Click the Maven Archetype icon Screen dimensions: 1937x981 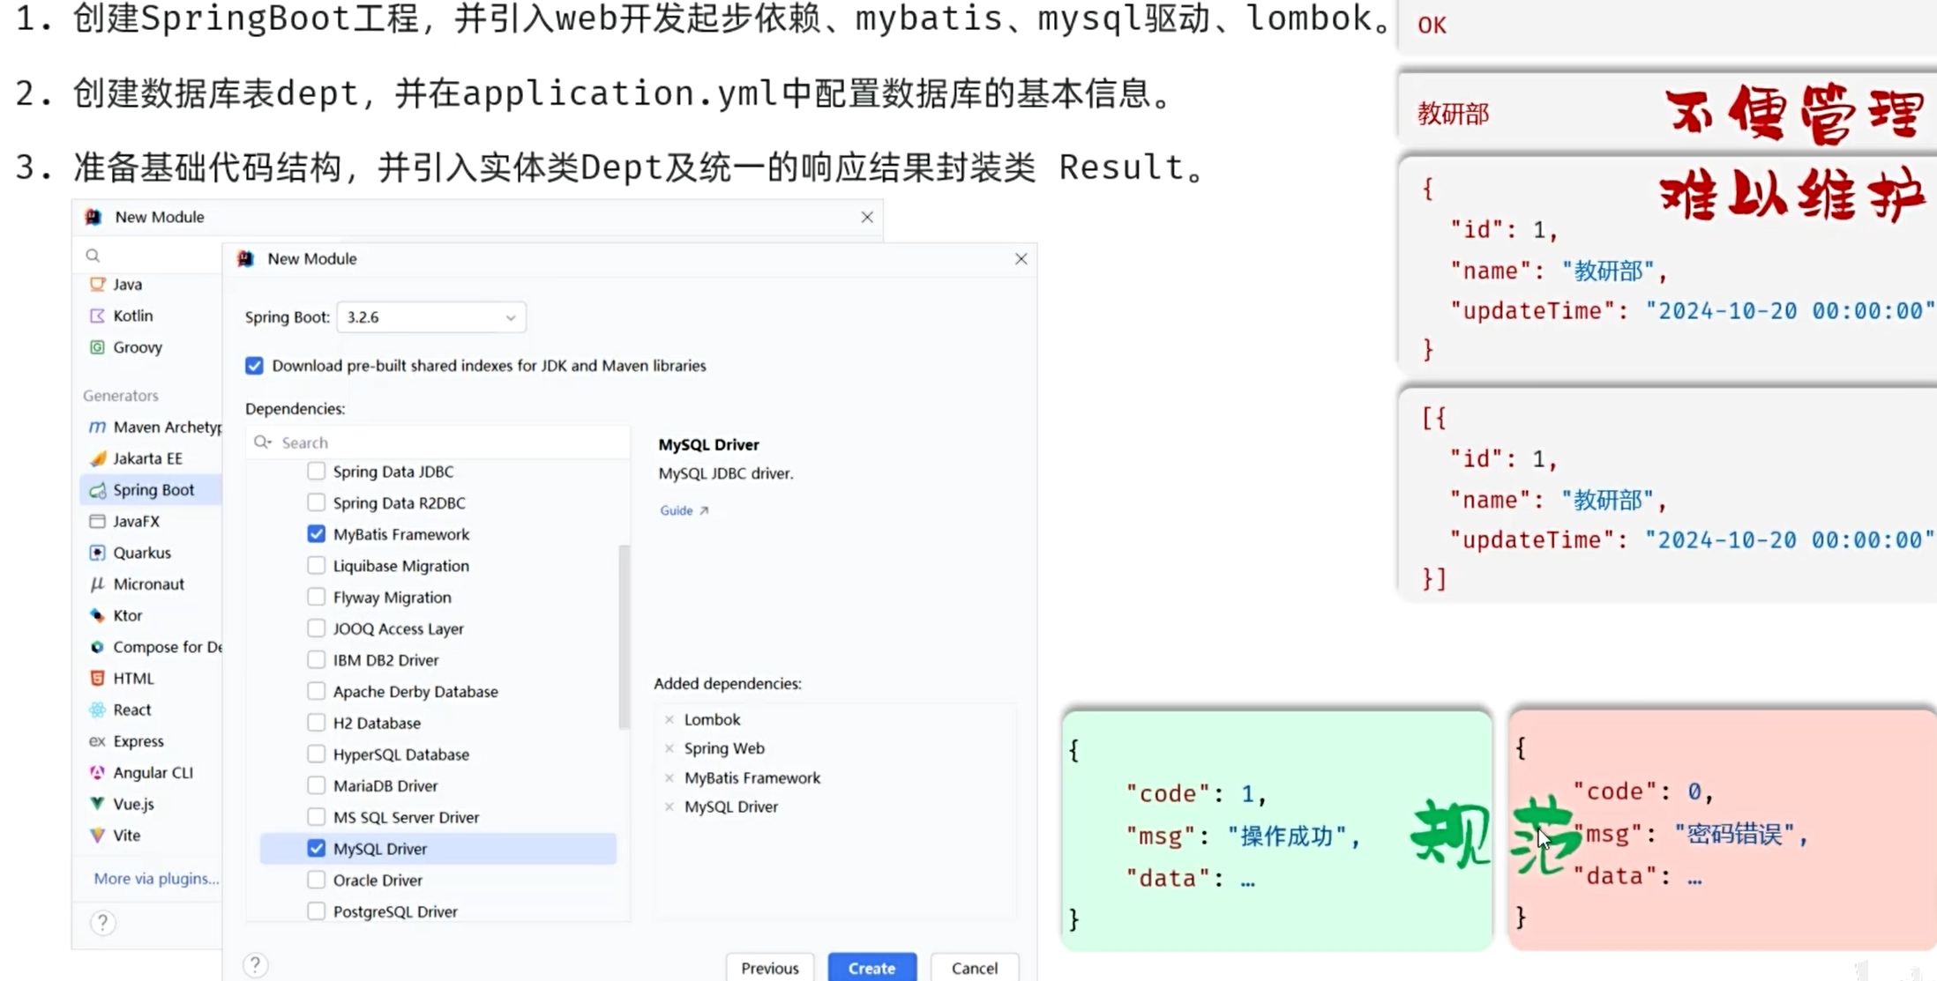click(97, 427)
